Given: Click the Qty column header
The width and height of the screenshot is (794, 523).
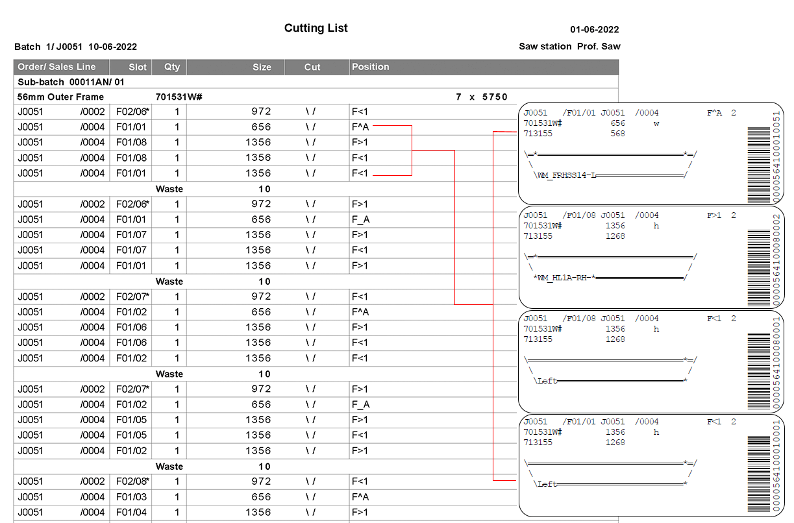Looking at the screenshot, I should [x=172, y=67].
